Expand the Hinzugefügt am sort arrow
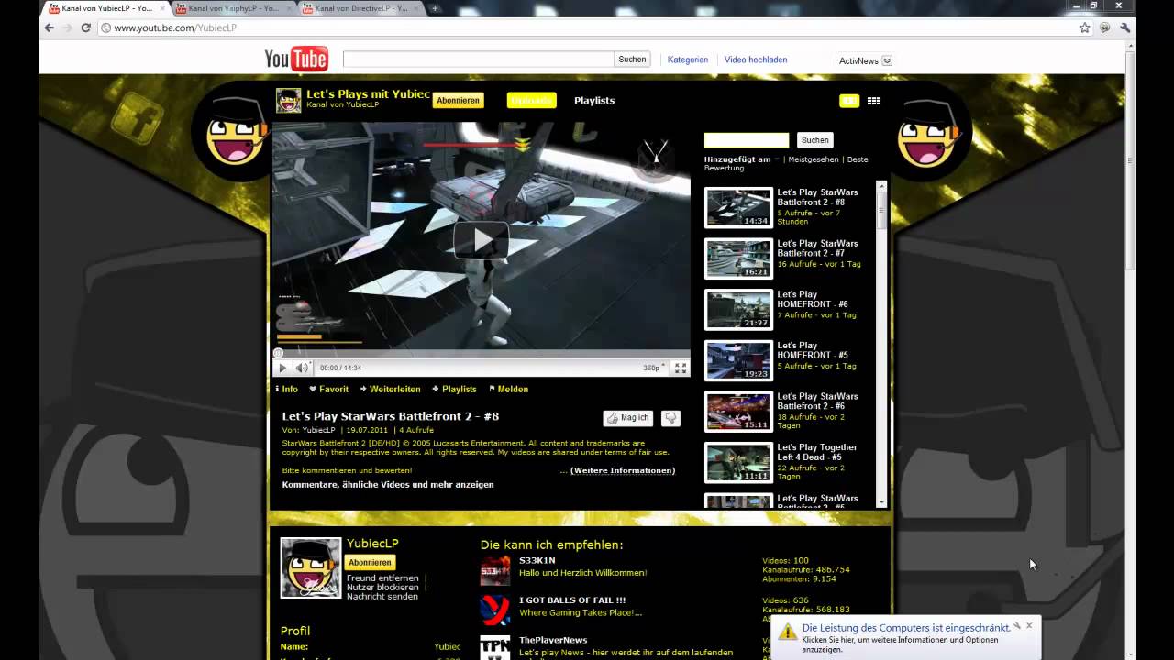 coord(777,159)
